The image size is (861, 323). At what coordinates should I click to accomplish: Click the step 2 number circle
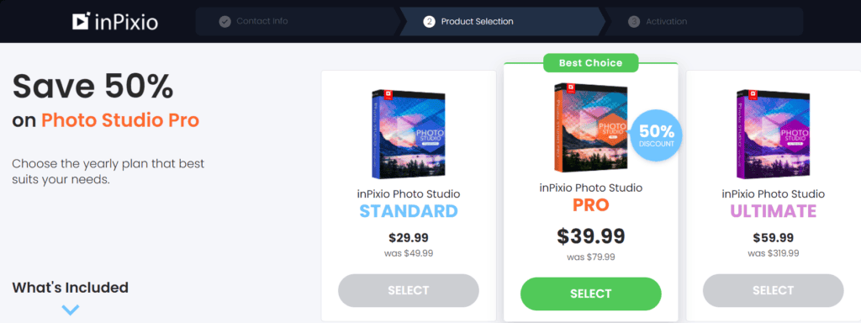pos(429,21)
